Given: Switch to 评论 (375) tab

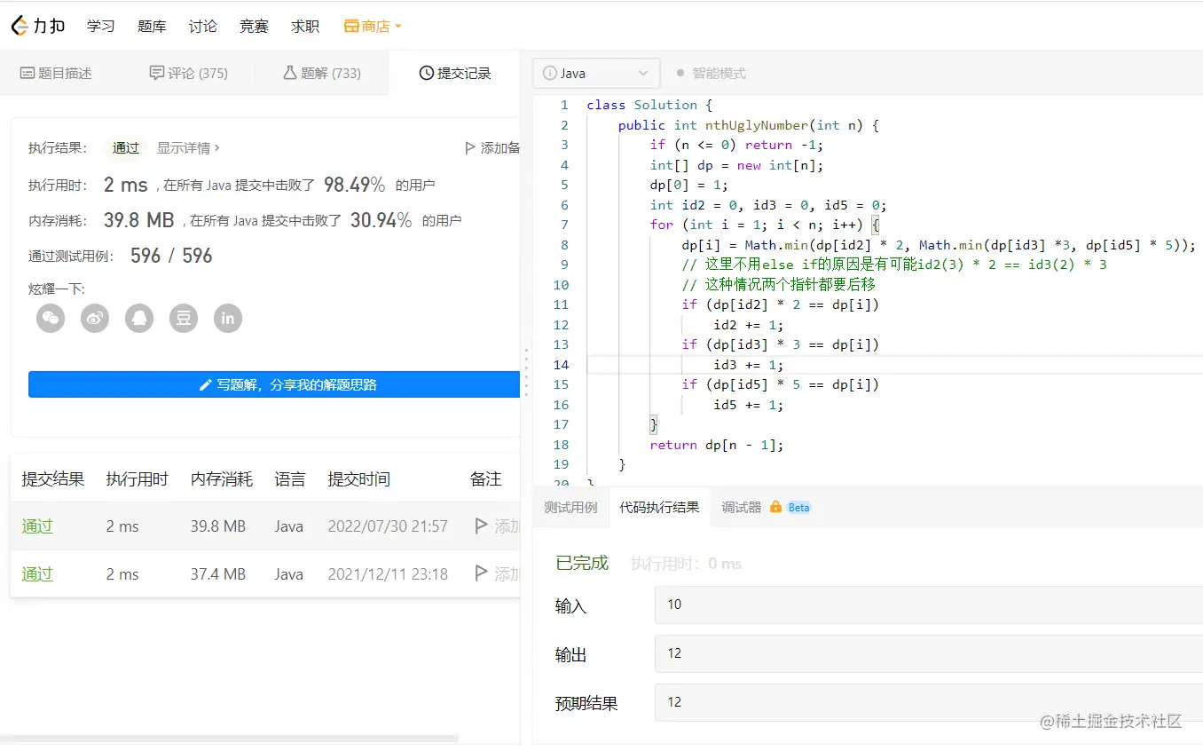Looking at the screenshot, I should (188, 73).
